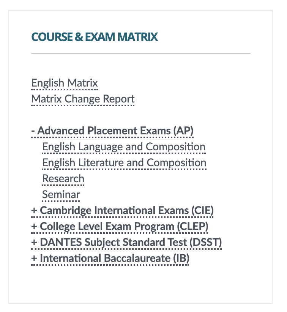Click the minus sign before Advanced Placement
The height and width of the screenshot is (312, 287).
[33, 131]
